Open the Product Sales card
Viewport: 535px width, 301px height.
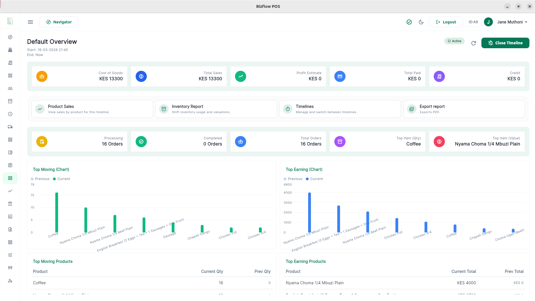point(92,109)
